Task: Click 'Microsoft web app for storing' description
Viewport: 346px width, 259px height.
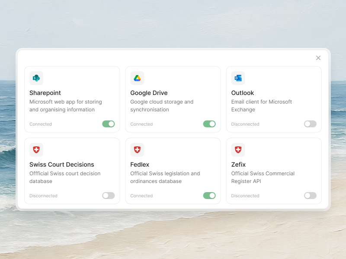Action: [66, 102]
